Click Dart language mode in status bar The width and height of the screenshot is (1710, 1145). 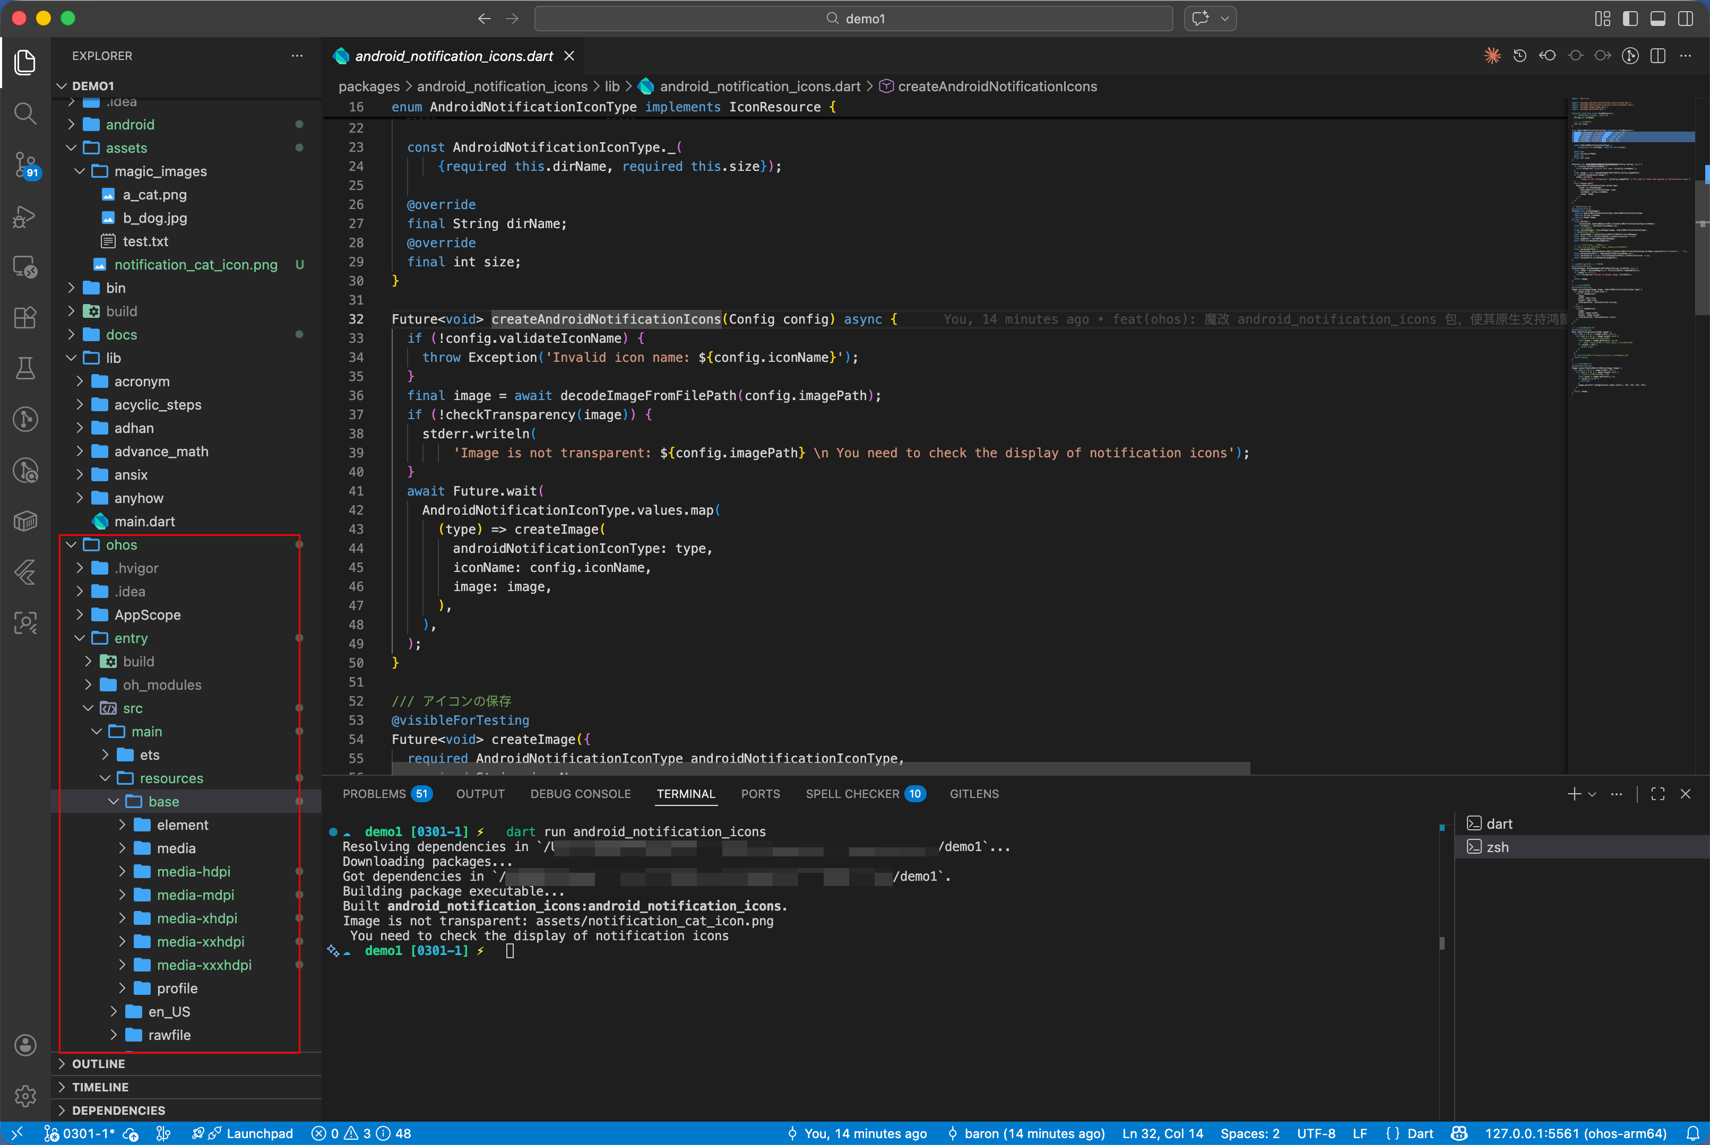(x=1419, y=1133)
